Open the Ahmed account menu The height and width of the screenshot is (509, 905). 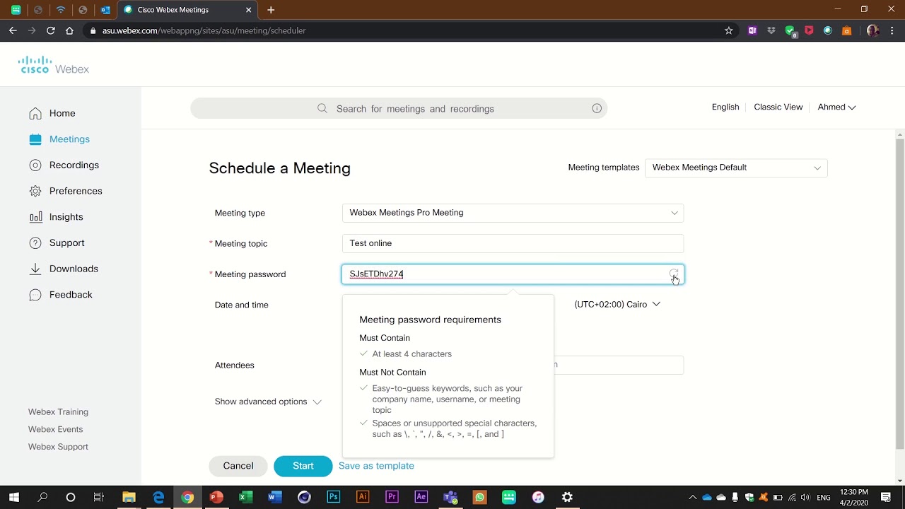pyautogui.click(x=836, y=107)
